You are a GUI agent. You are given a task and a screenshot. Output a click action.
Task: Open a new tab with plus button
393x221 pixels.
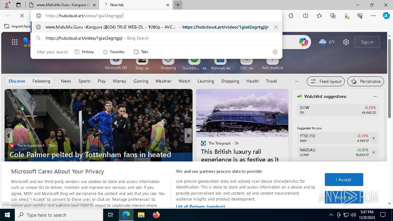pyautogui.click(x=178, y=5)
